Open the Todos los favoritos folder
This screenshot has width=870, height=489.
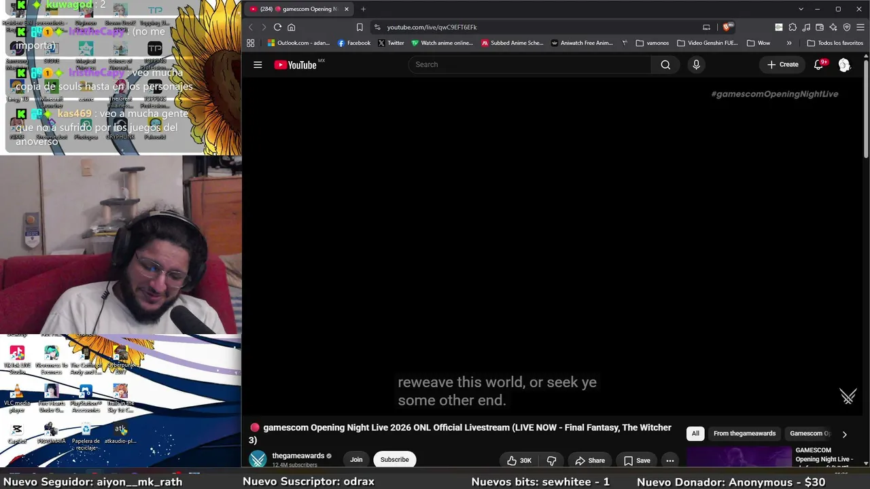[x=835, y=43]
